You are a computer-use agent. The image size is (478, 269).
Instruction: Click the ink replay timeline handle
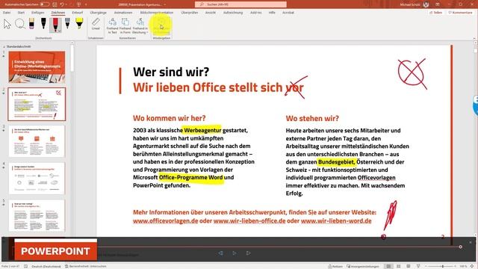click(460, 247)
